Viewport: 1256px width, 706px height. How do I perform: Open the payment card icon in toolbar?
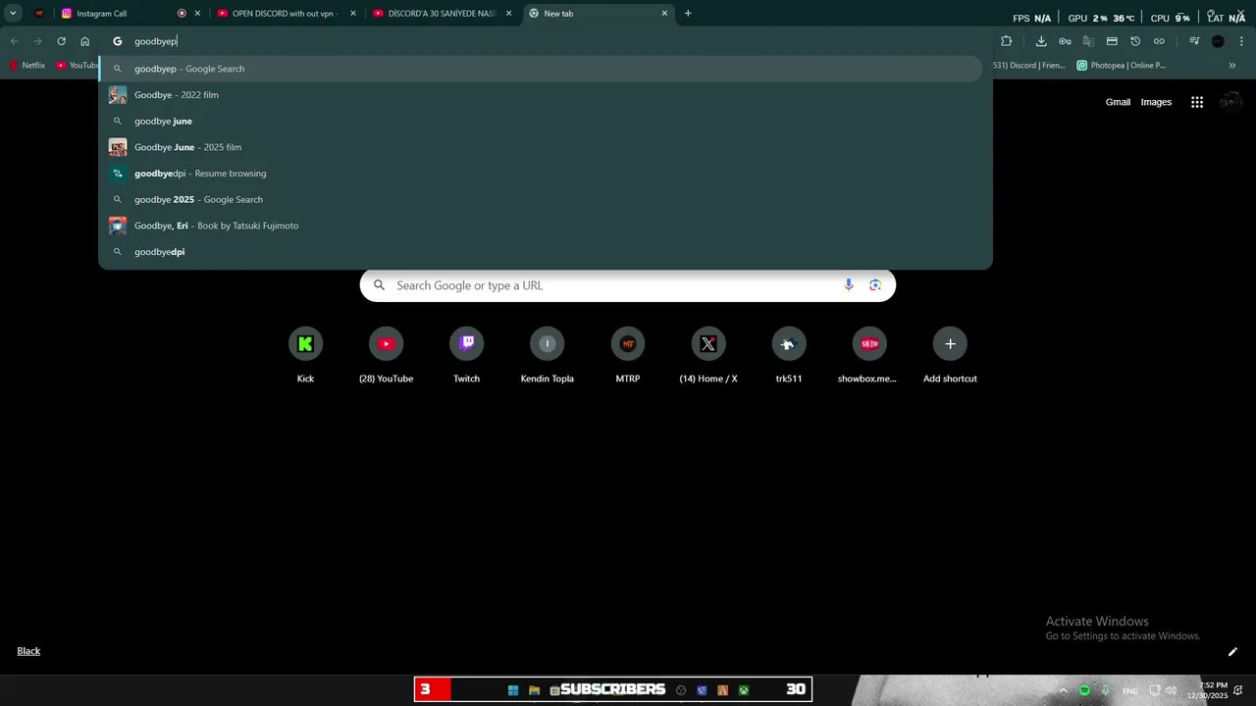[1112, 41]
